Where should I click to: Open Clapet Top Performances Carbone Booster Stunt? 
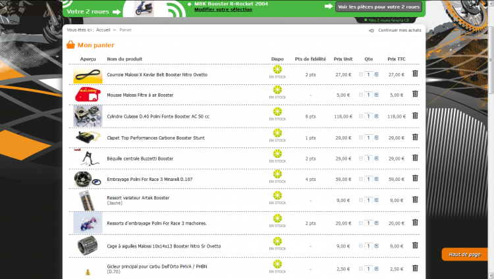(x=155, y=138)
